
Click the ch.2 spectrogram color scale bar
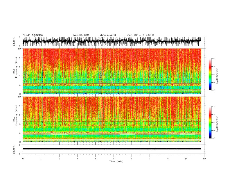point(210,122)
